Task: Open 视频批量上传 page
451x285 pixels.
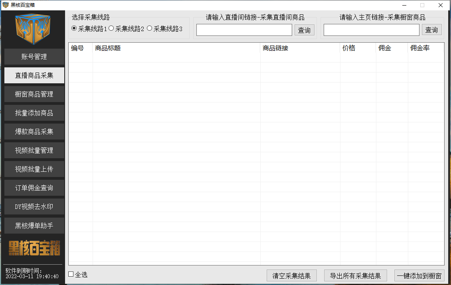Action: [x=34, y=169]
